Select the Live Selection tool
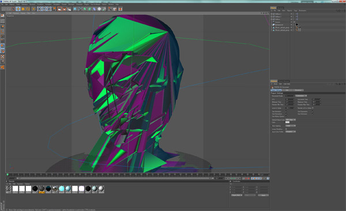 13,9
